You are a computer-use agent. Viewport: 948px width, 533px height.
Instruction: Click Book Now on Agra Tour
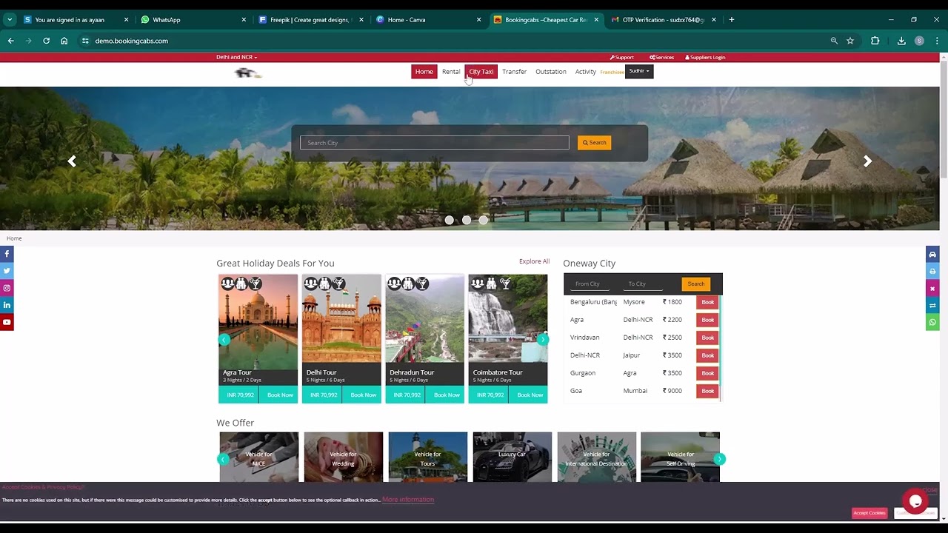pos(279,395)
